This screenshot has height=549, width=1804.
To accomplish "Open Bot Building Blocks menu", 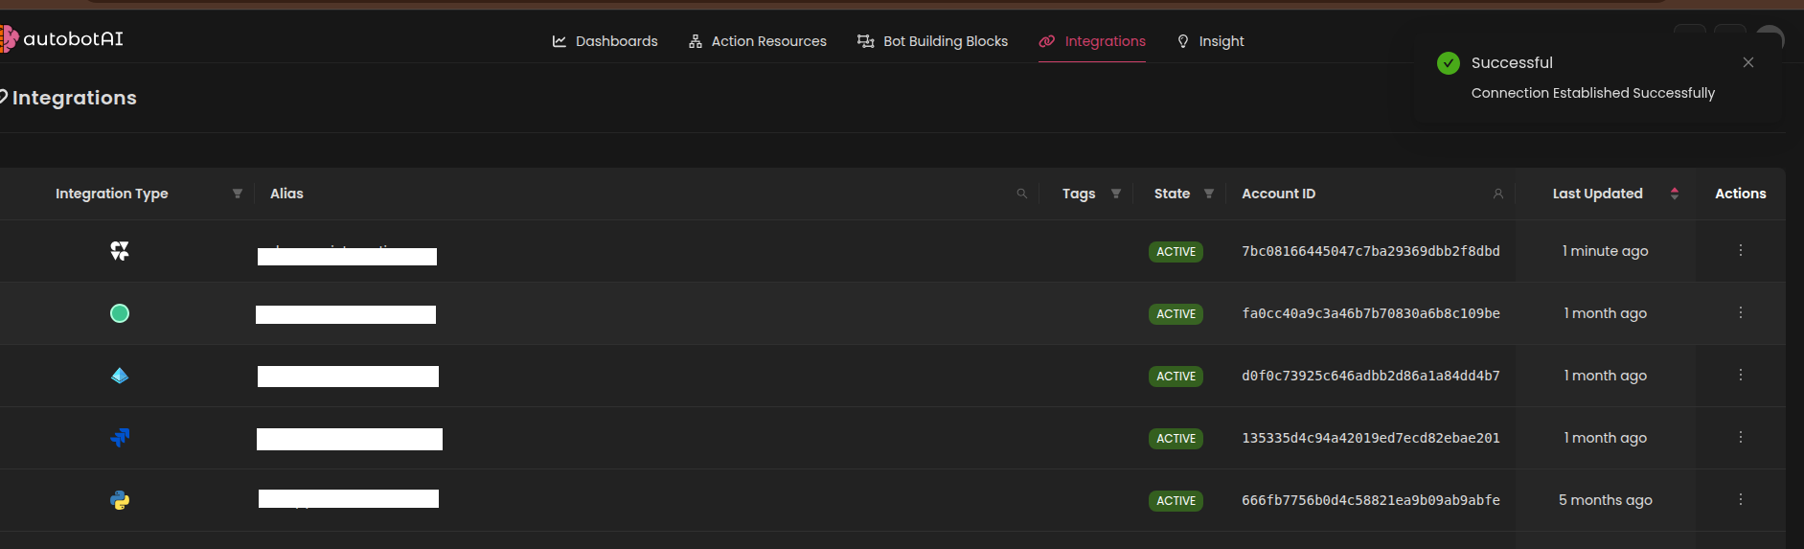I will coord(932,41).
